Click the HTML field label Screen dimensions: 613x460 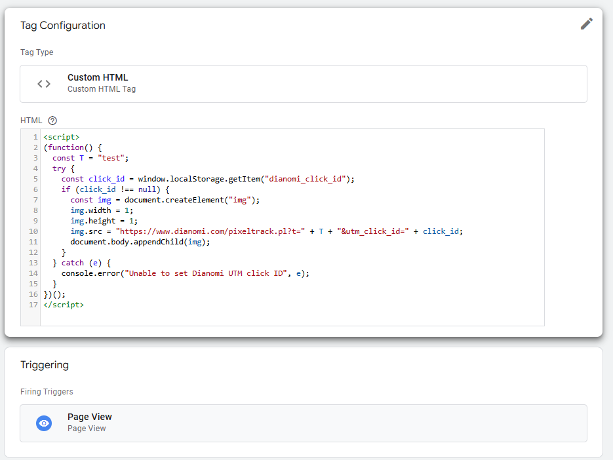coord(31,121)
